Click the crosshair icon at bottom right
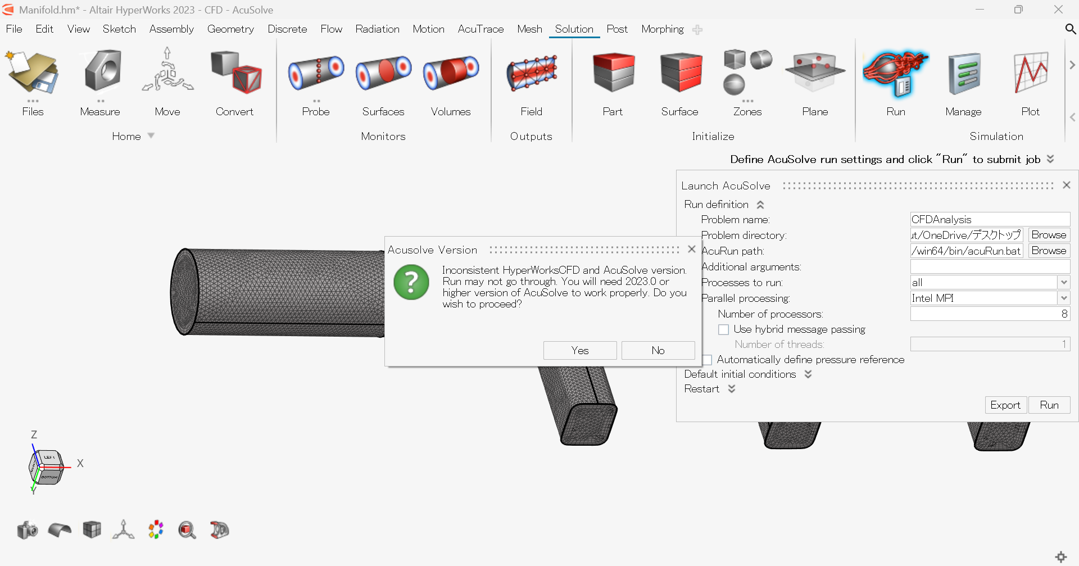Viewport: 1079px width, 566px height. (1061, 557)
